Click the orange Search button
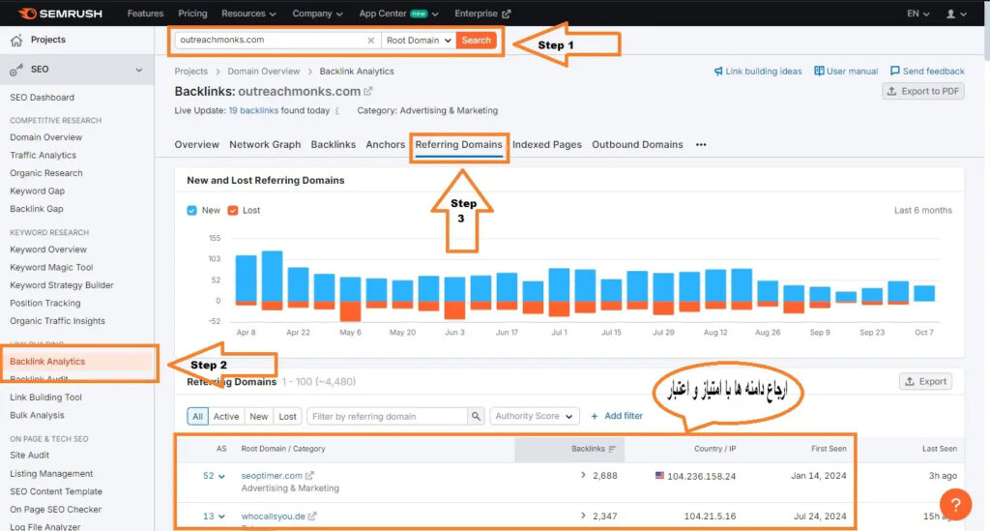This screenshot has height=531, width=990. tap(476, 41)
